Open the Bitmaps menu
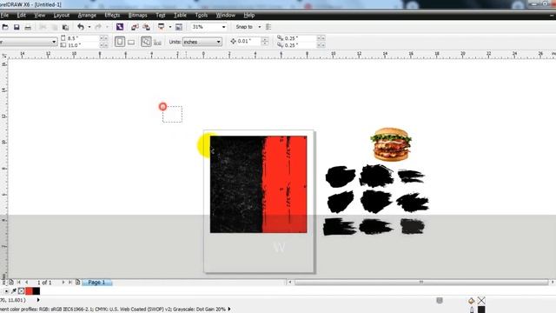Screen dimensions: 556x313 tap(137, 16)
